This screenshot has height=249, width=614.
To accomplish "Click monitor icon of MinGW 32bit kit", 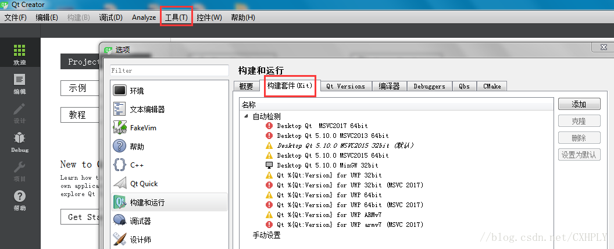I will point(269,165).
